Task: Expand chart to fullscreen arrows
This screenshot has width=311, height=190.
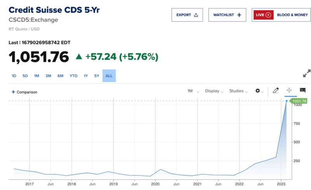Action: coord(307,73)
